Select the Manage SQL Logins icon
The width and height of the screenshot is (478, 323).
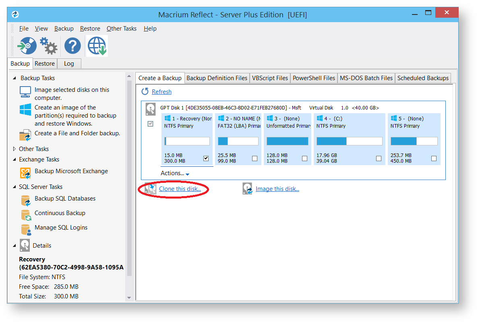point(25,228)
